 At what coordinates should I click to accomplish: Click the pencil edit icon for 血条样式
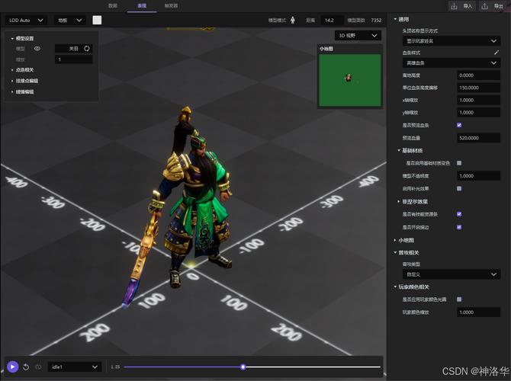497,53
